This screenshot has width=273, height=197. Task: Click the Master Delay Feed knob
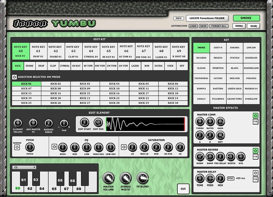tap(210, 178)
